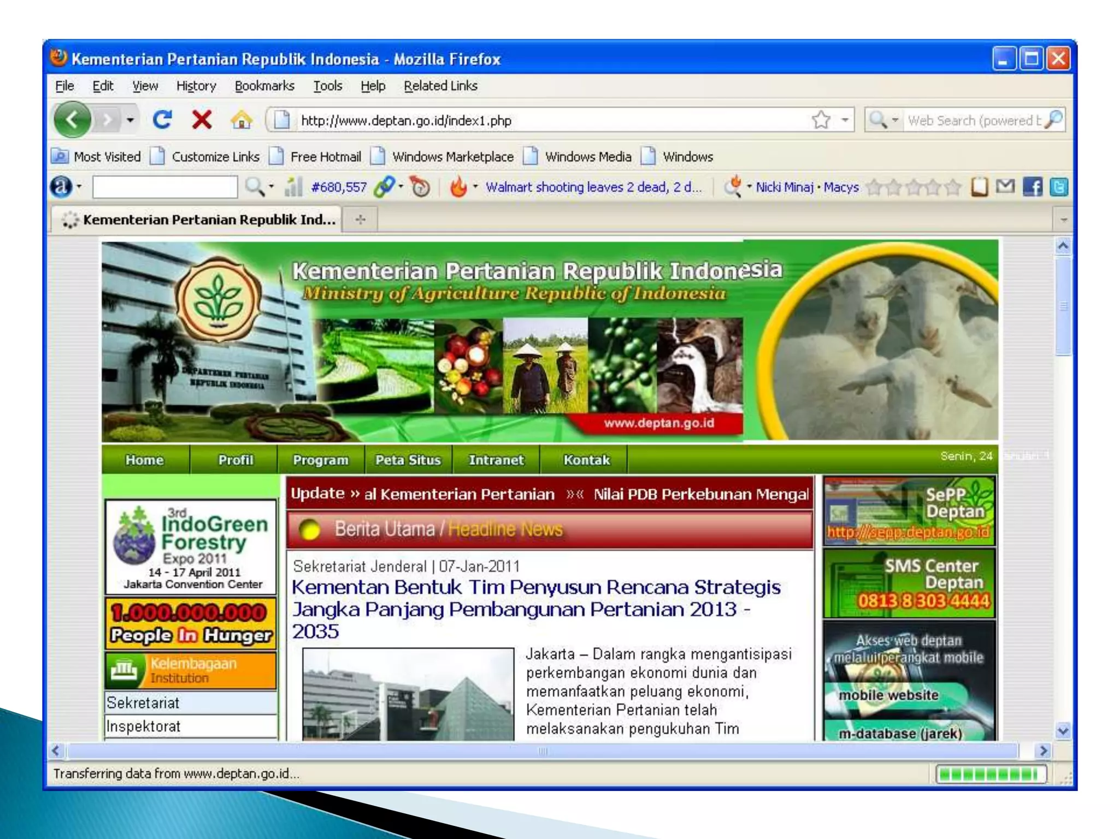
Task: Open the back/forward history dropdown arrow
Action: tap(130, 120)
